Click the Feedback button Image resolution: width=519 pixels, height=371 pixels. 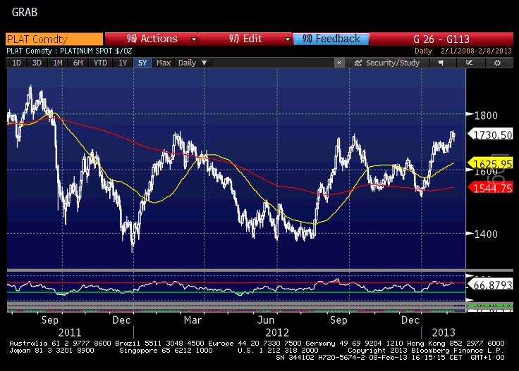click(329, 39)
